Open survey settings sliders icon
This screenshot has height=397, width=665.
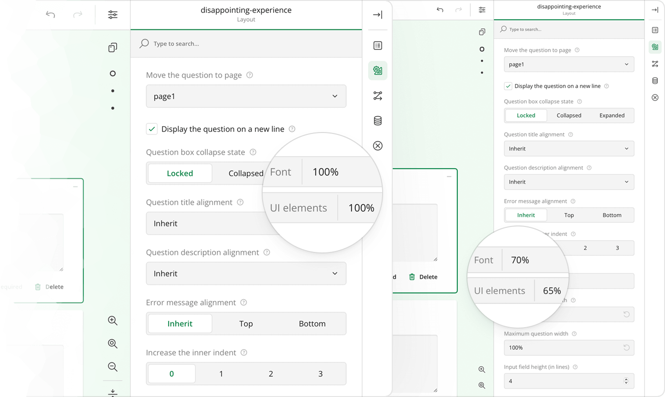tap(112, 14)
